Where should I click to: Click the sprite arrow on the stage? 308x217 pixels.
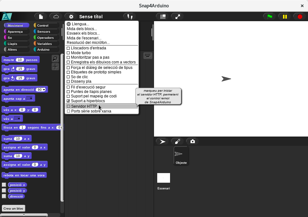[x=226, y=79]
